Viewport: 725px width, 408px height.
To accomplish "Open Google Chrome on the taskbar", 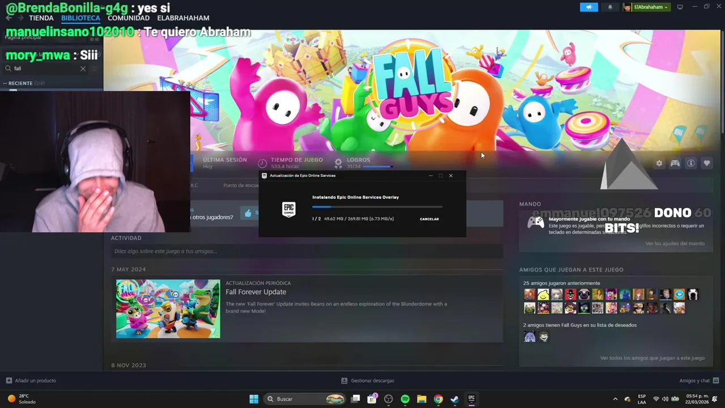I will click(x=438, y=399).
